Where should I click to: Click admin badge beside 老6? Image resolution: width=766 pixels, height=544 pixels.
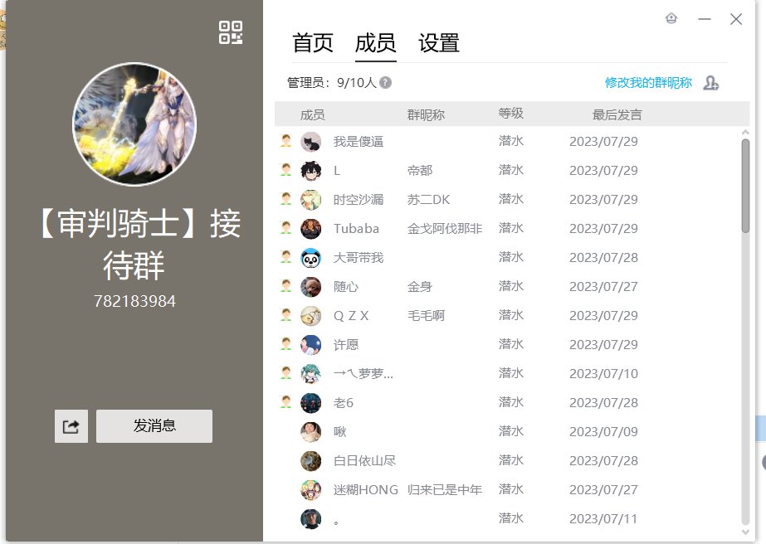click(285, 402)
